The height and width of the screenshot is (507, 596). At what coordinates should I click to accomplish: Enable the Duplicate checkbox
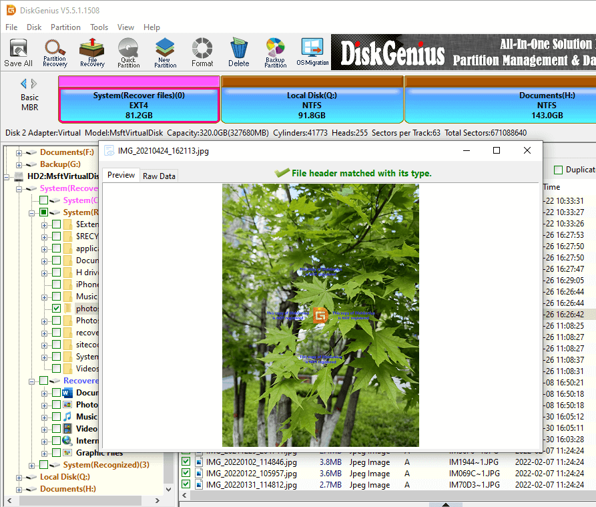[x=559, y=170]
